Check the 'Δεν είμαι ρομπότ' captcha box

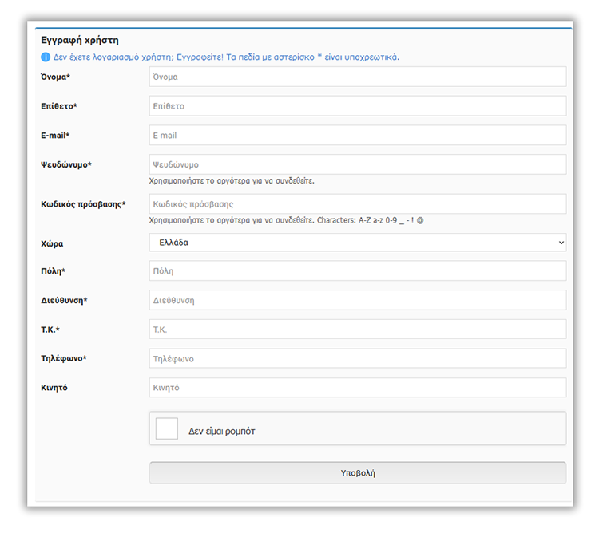tap(167, 429)
